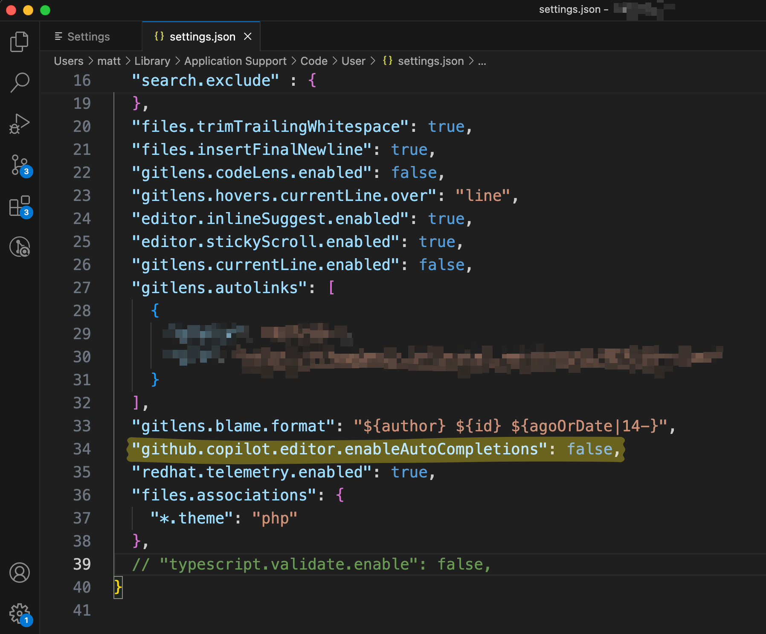Viewport: 766px width, 634px height.
Task: Open the Run and Debug view
Action: pos(19,124)
